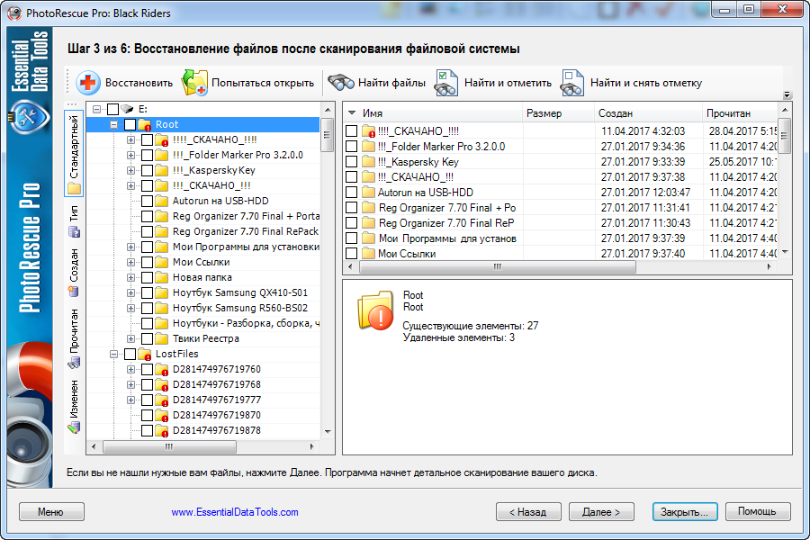Tick checkbox for D281474976719768
Viewport: 810px width, 540px height.
[148, 385]
